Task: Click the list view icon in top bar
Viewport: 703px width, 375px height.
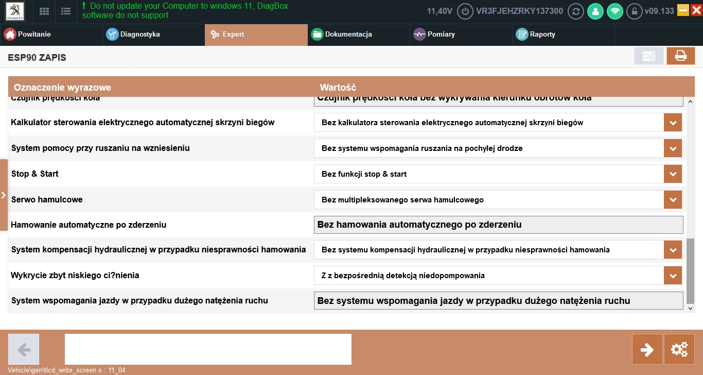Action: point(66,11)
